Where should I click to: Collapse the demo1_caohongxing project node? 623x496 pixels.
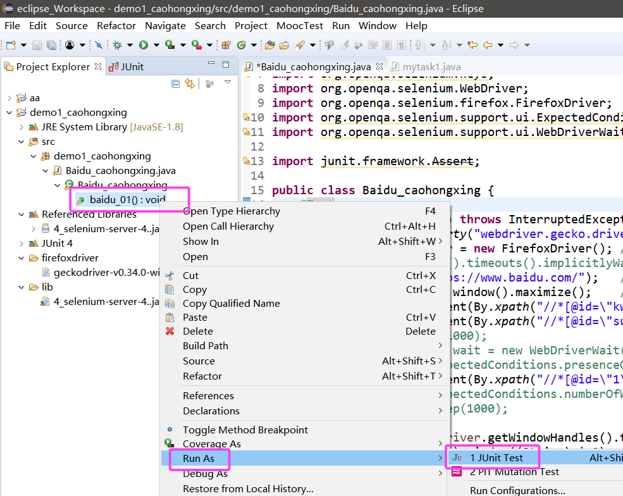(9, 113)
